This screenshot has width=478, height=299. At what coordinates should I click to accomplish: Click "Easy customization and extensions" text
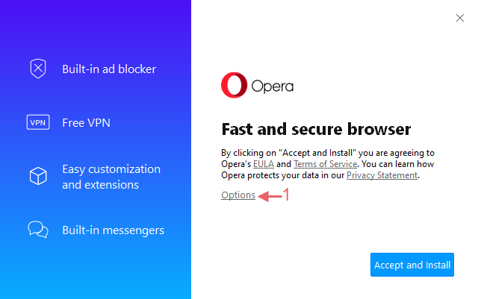click(x=111, y=177)
